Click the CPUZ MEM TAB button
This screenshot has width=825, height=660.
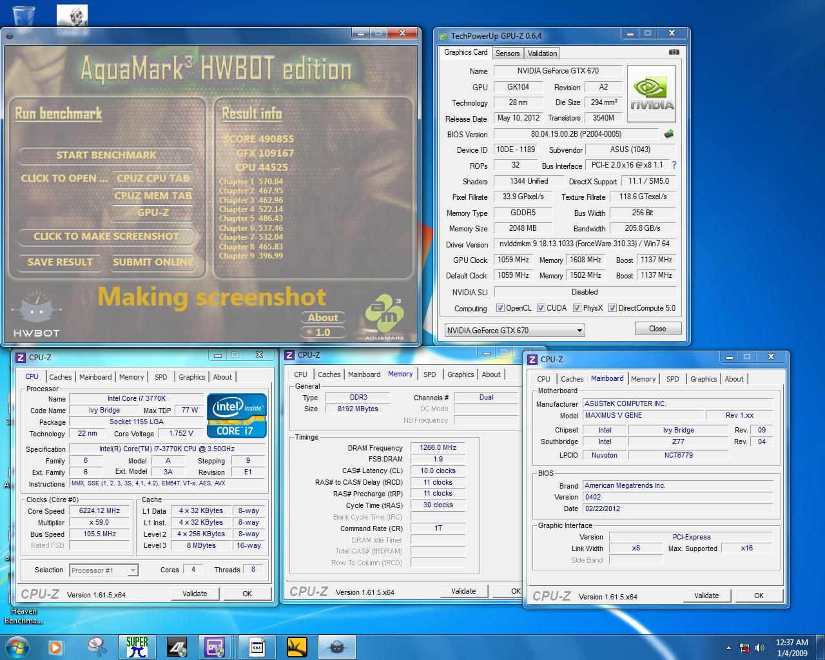point(153,196)
